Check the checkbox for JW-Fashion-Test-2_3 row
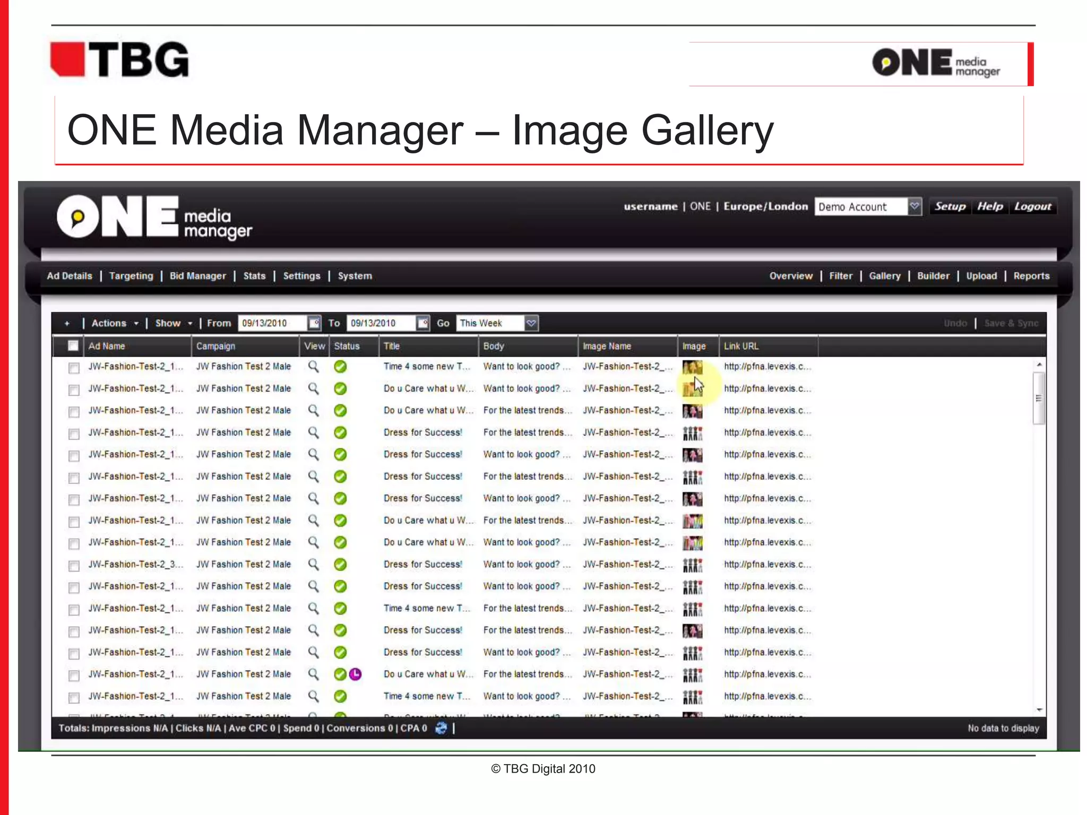Viewport: 1087px width, 815px height. 74,565
